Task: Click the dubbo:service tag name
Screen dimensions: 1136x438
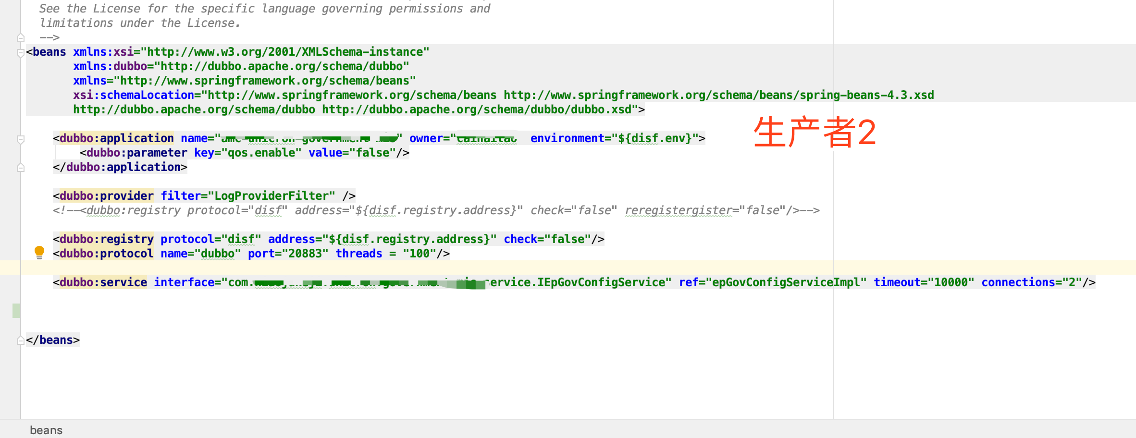Action: 103,282
